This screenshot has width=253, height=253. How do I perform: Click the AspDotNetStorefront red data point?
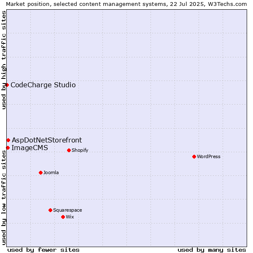coord(8,140)
